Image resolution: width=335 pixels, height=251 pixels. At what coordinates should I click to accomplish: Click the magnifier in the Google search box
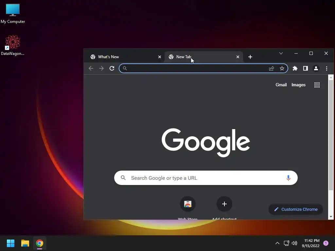tap(123, 177)
